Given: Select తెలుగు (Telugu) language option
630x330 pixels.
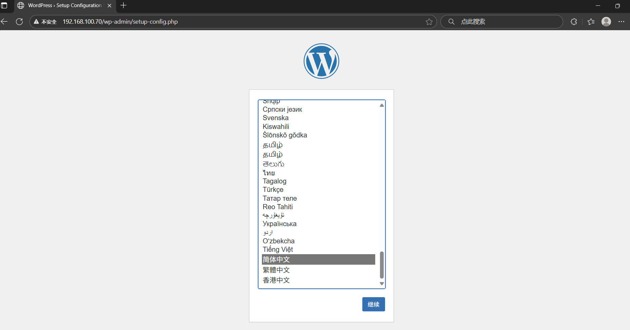Looking at the screenshot, I should pyautogui.click(x=319, y=164).
